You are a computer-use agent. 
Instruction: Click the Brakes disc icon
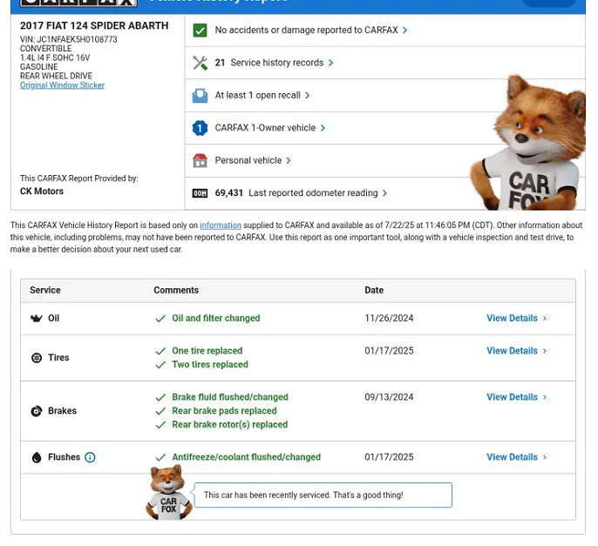37,411
